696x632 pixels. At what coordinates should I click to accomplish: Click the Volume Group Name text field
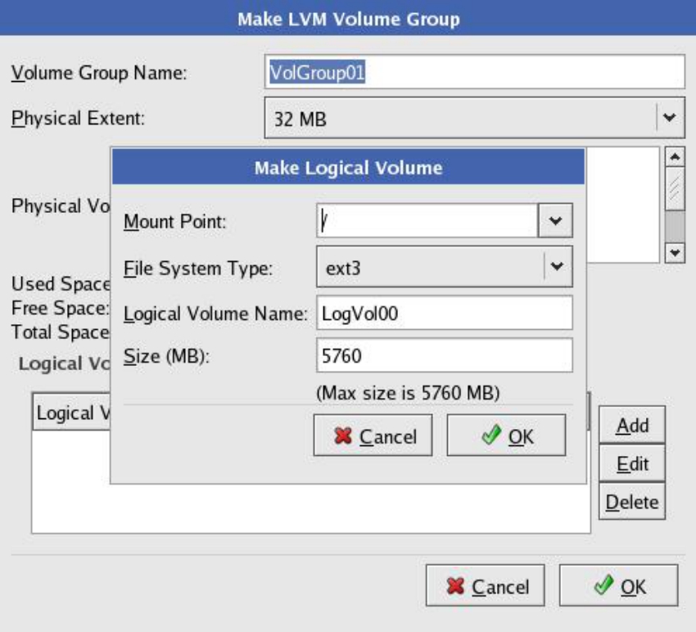tap(475, 72)
